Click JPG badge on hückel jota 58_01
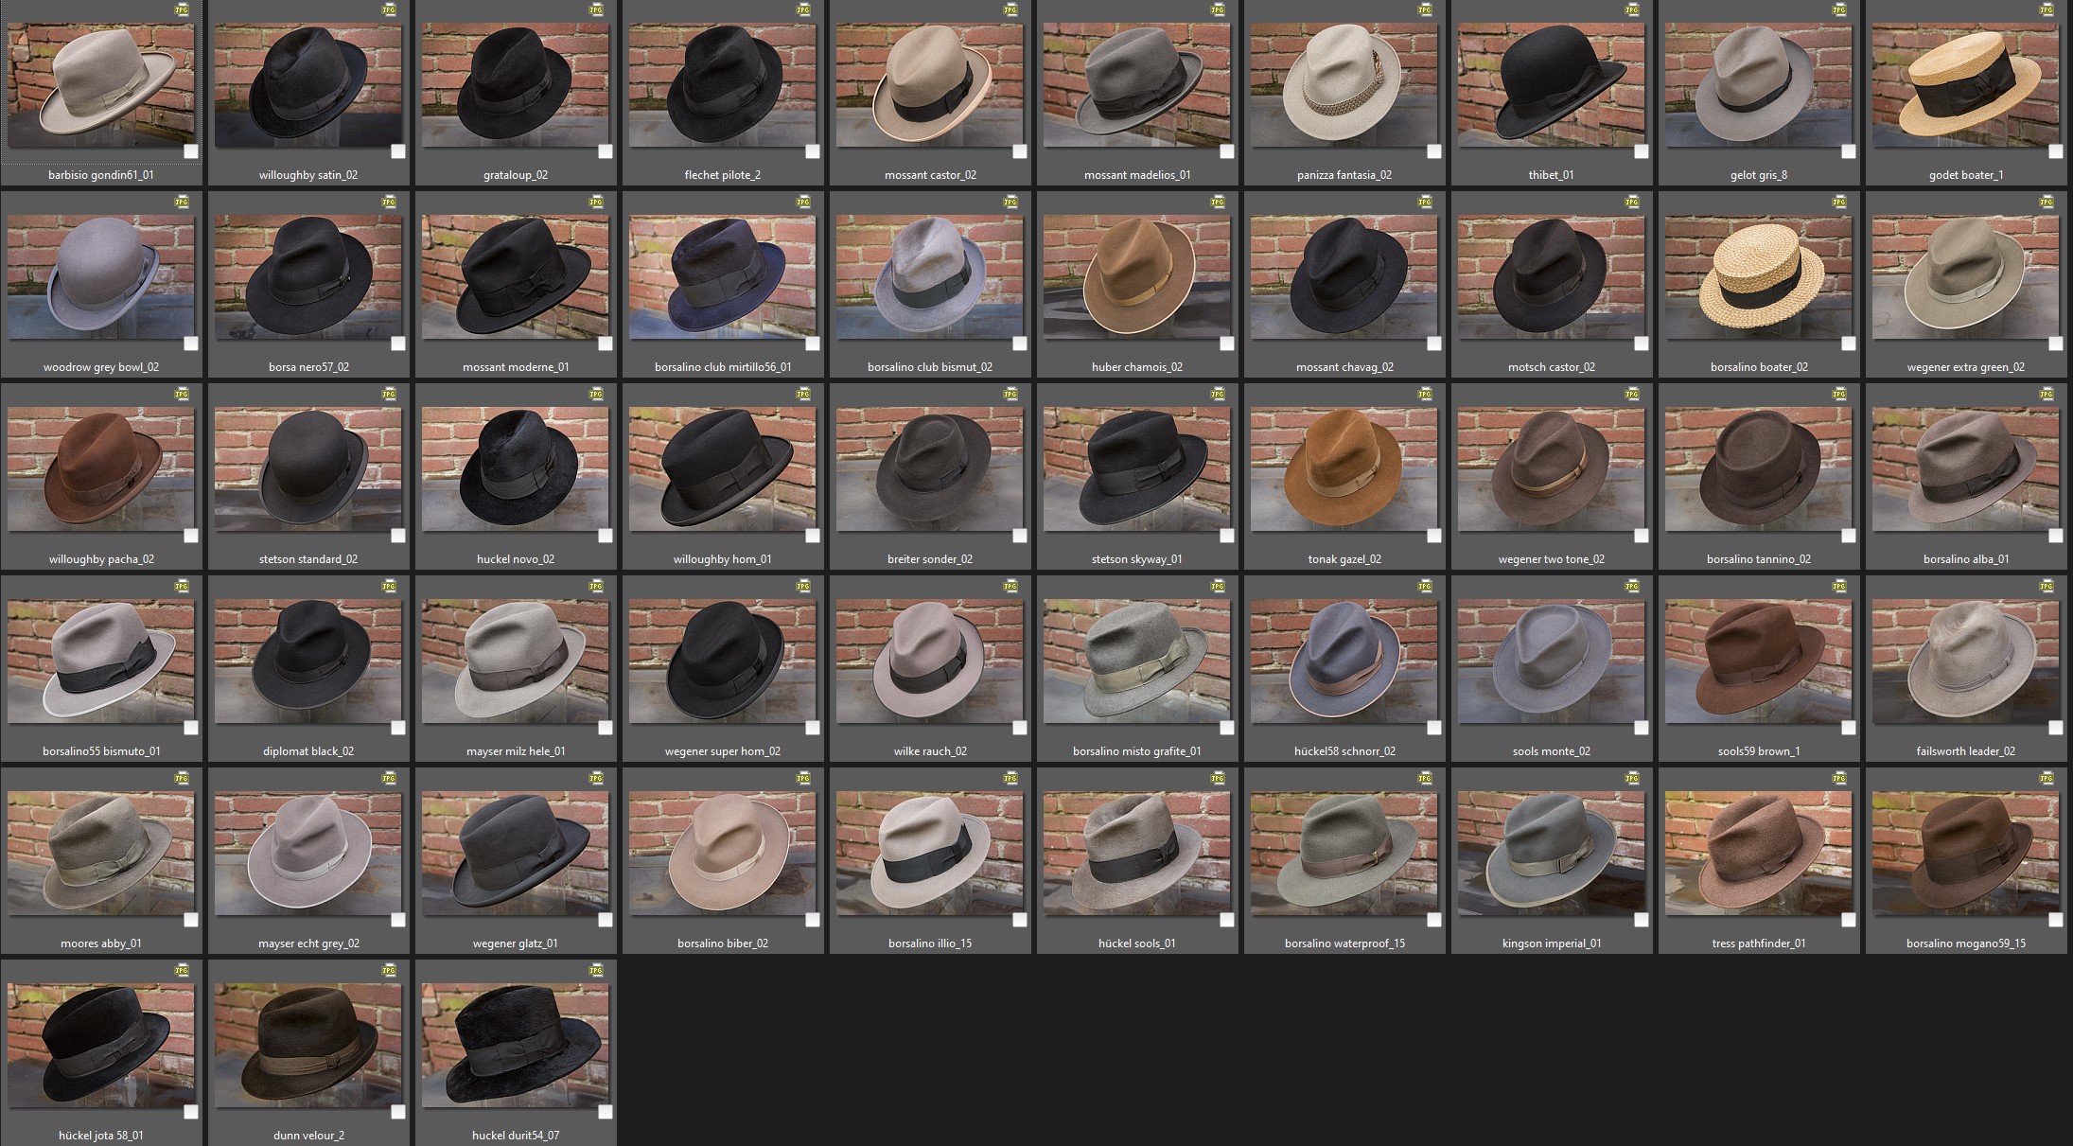This screenshot has width=2073, height=1146. click(182, 970)
